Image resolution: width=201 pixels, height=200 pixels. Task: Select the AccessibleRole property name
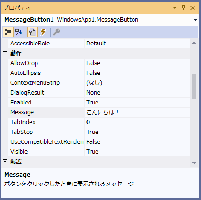pyautogui.click(x=30, y=44)
